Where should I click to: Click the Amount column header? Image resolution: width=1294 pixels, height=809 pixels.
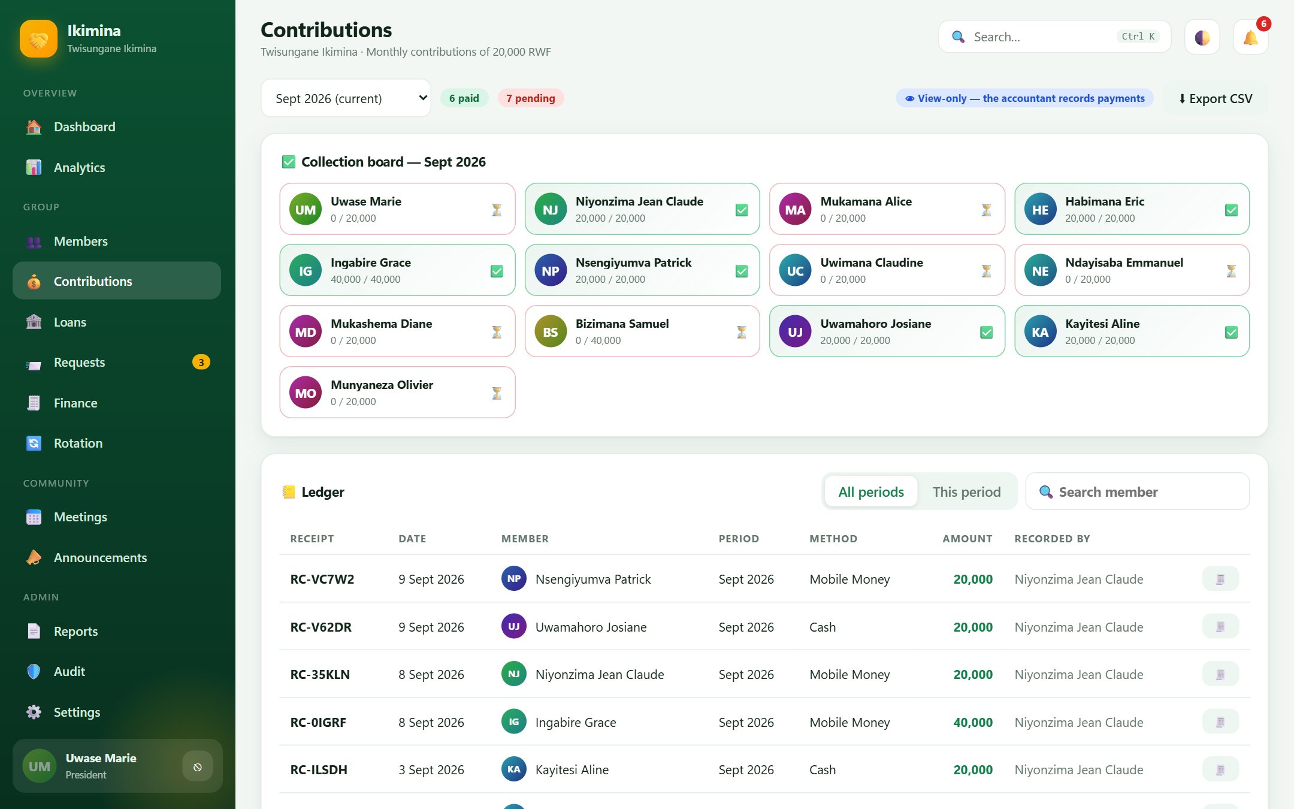click(967, 539)
